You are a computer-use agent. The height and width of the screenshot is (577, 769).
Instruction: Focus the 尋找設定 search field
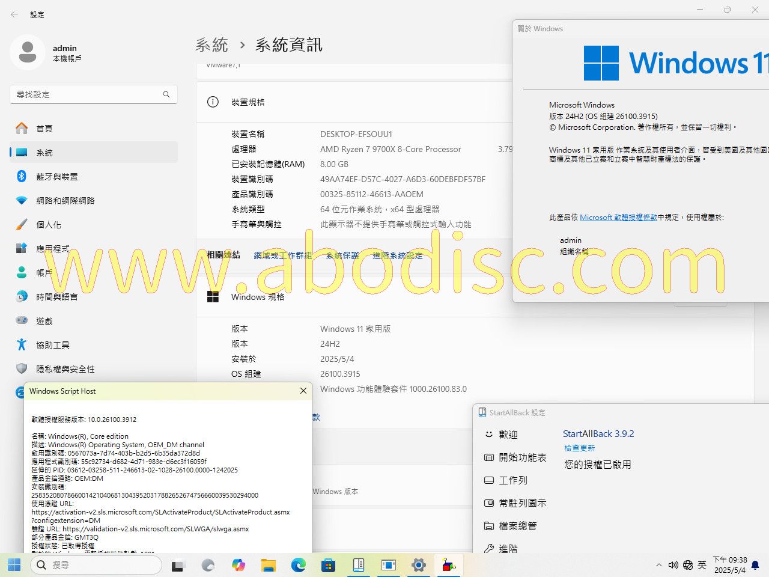click(x=94, y=94)
